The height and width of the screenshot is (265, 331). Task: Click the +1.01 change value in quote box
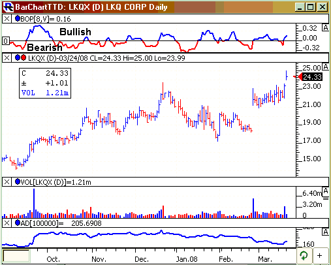click(x=57, y=83)
